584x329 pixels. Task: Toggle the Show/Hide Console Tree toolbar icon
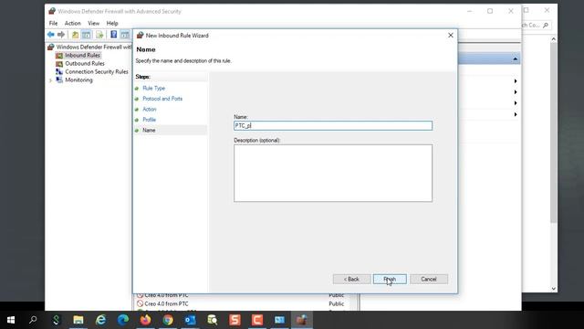click(x=87, y=35)
